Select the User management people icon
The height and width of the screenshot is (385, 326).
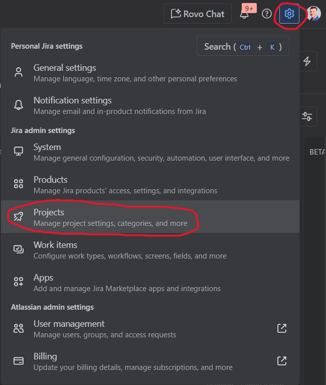19,328
